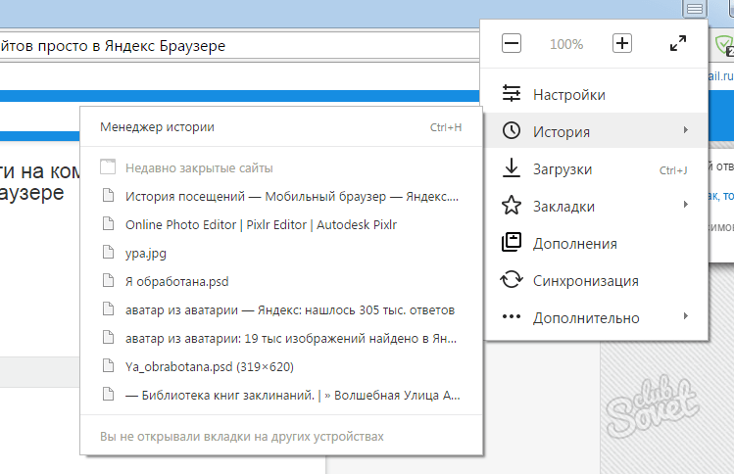Select the Дополнительно menu item
The height and width of the screenshot is (474, 734).
click(586, 317)
